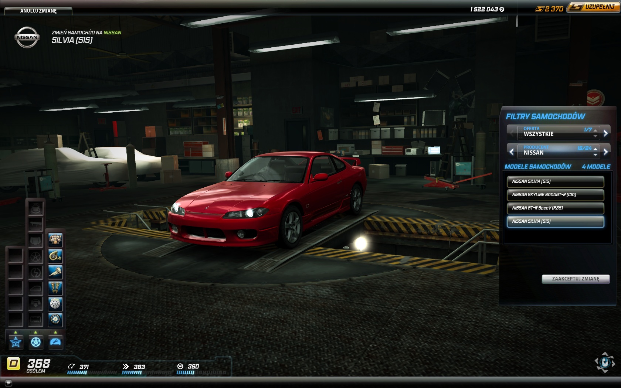Screen dimensions: 621x388
Task: Click the 1 522 043 cash balance
Action: coord(484,9)
